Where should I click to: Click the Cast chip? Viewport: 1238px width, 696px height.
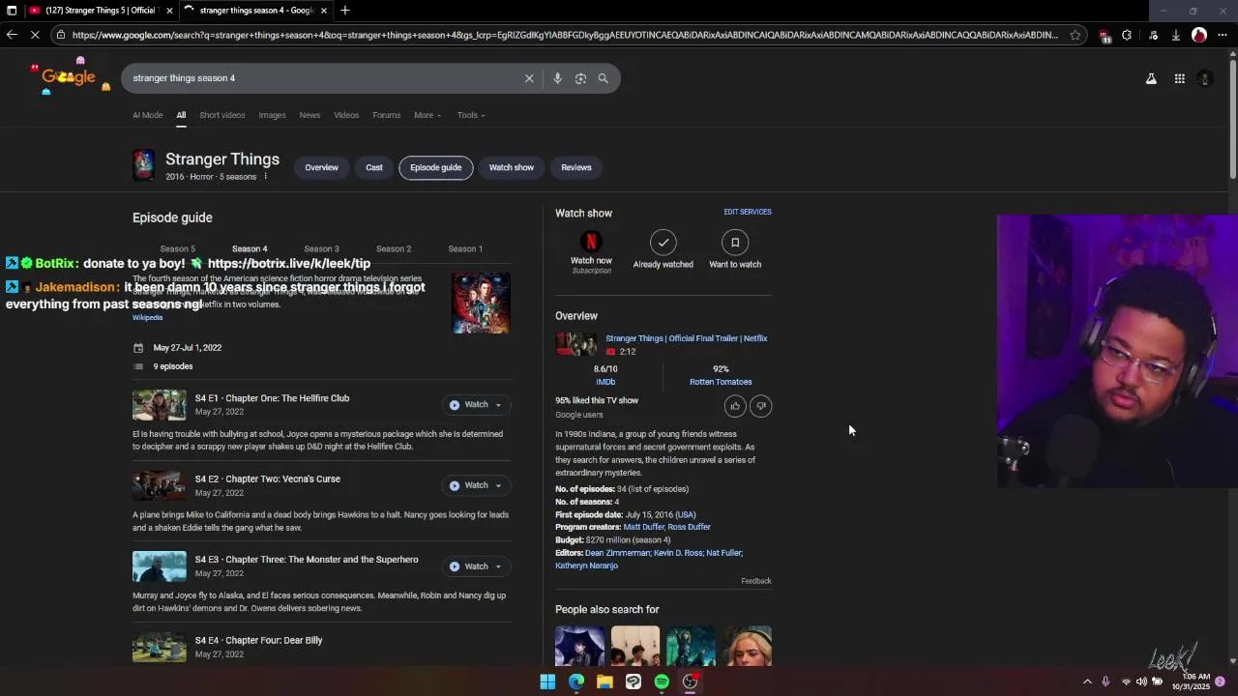[x=374, y=167]
